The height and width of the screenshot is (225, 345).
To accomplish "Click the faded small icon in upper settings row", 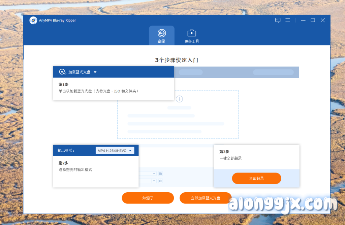I will (x=161, y=173).
